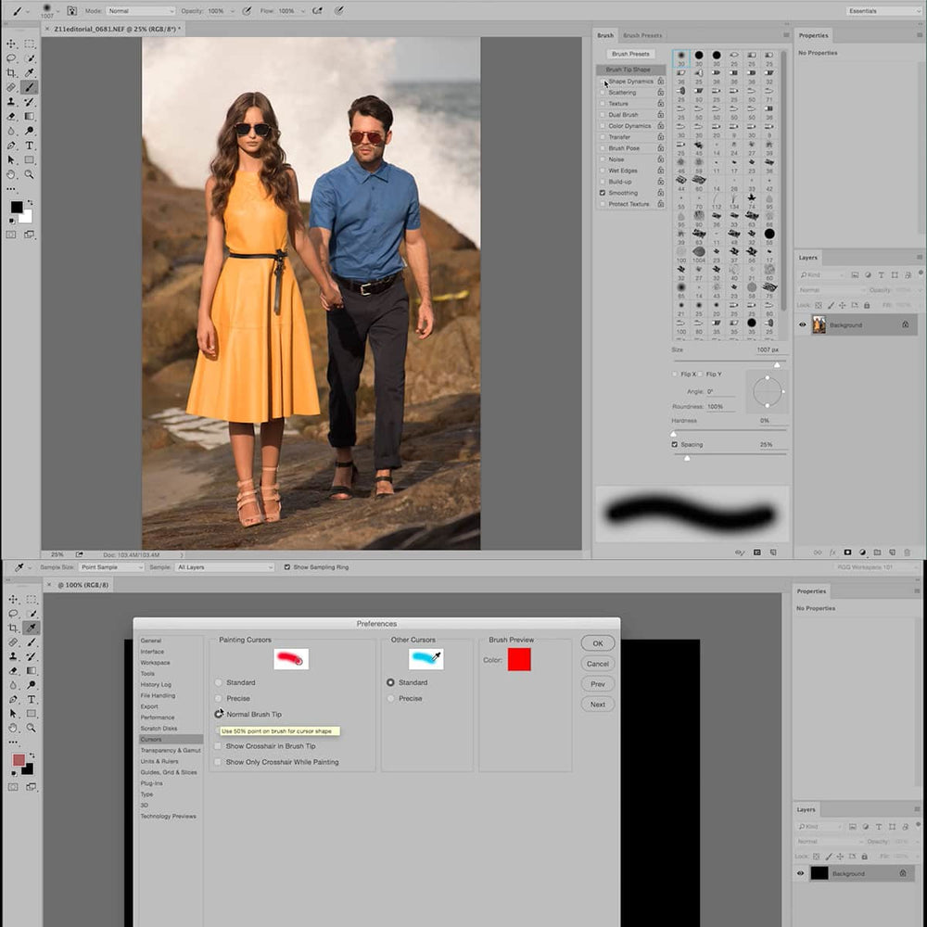Select the Lasso tool
Viewport: 927px width, 927px height.
11,58
